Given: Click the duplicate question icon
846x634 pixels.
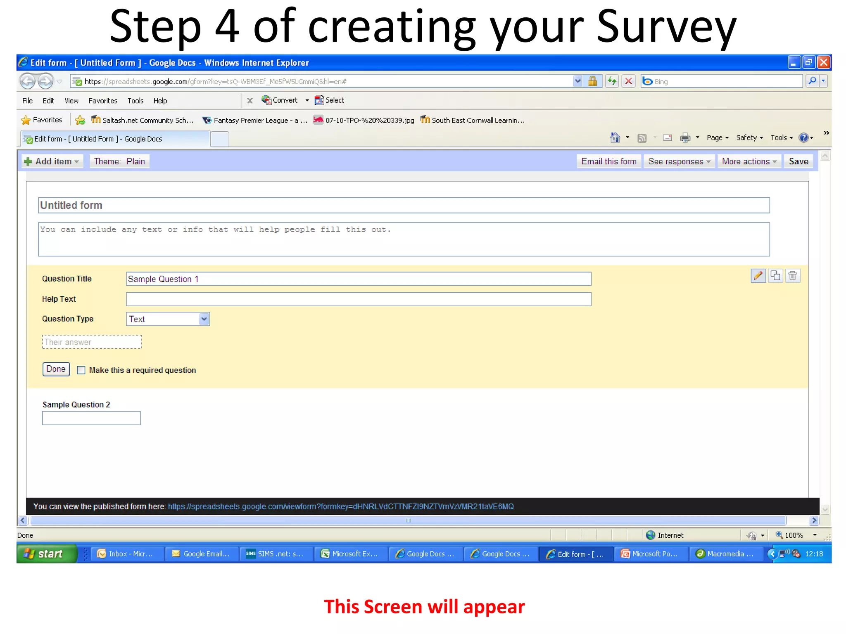Looking at the screenshot, I should [775, 275].
